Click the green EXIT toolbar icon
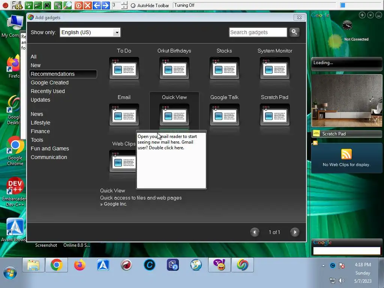 pyautogui.click(x=28, y=5)
